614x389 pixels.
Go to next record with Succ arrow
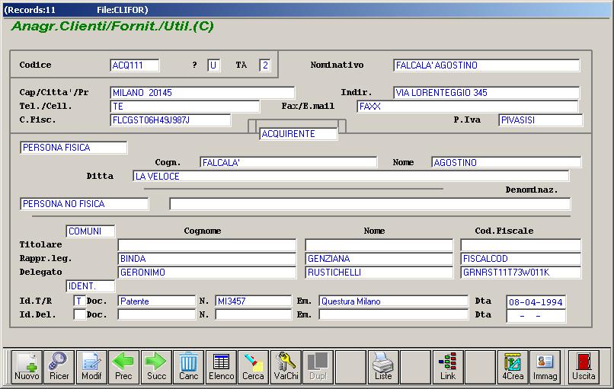tap(156, 366)
